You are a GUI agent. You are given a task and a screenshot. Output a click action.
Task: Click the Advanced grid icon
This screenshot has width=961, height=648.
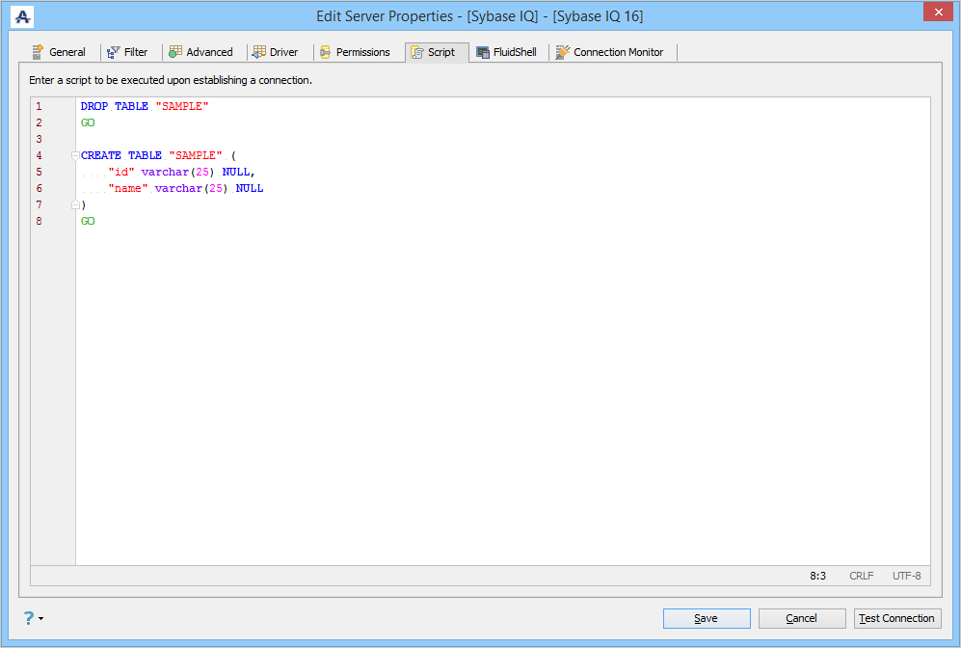click(175, 51)
